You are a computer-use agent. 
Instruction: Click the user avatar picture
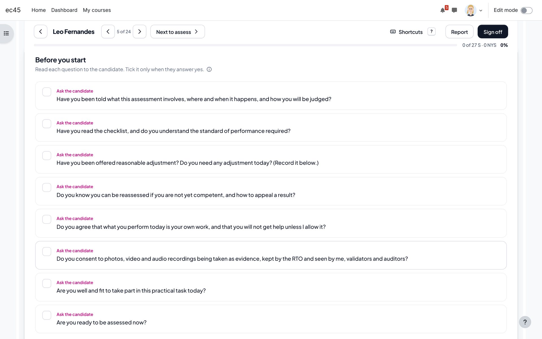(x=470, y=10)
